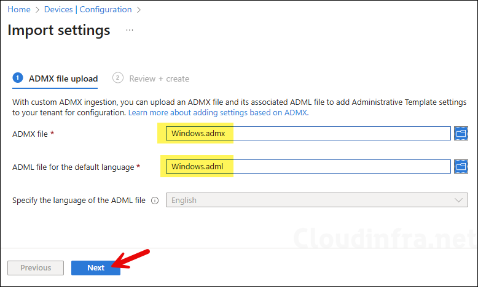Click the step 1 number circle
This screenshot has height=287, width=478.
[18, 78]
